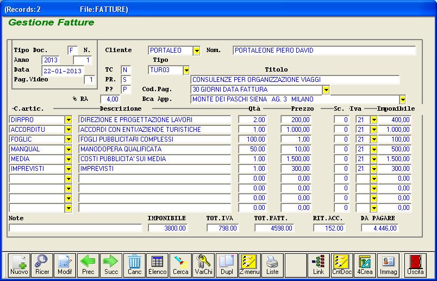Click the Qtà field 50.00 for MANQUAL
The image size is (437, 281).
(253, 149)
